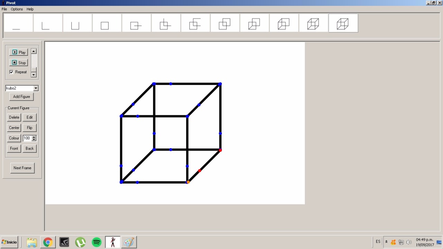Open File Explorer from taskbar

(32, 242)
